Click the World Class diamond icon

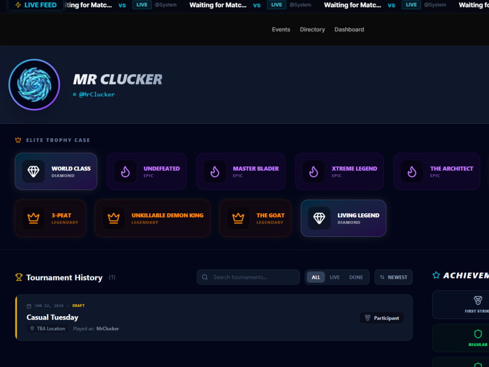point(33,171)
